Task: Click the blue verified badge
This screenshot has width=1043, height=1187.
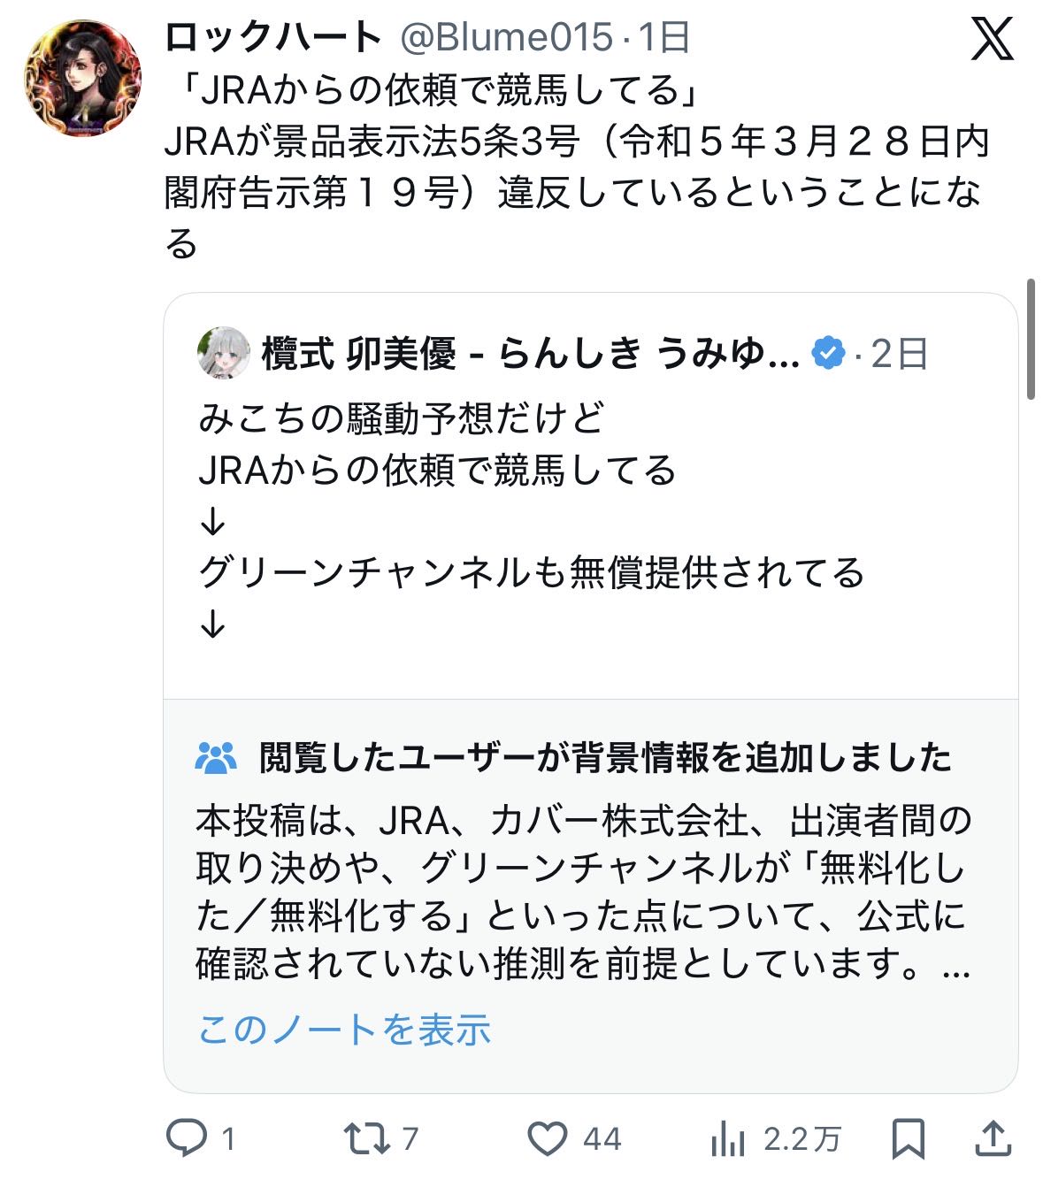Action: pyautogui.click(x=828, y=354)
